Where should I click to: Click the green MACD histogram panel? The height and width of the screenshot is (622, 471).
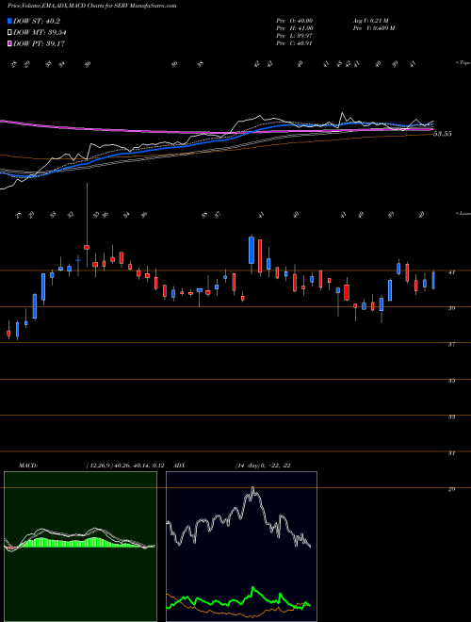click(x=80, y=547)
